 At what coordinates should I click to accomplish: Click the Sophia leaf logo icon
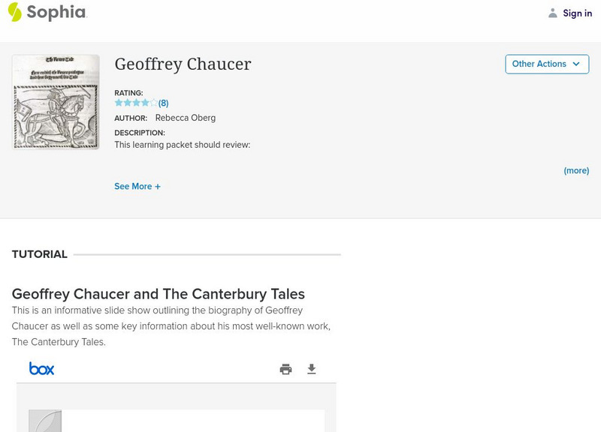(14, 12)
